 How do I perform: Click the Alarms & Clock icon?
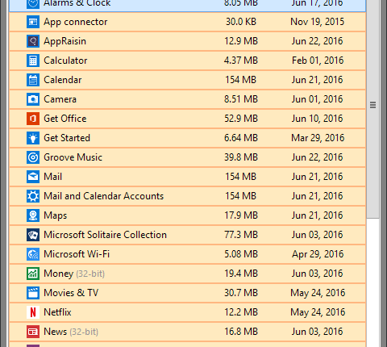click(x=33, y=4)
